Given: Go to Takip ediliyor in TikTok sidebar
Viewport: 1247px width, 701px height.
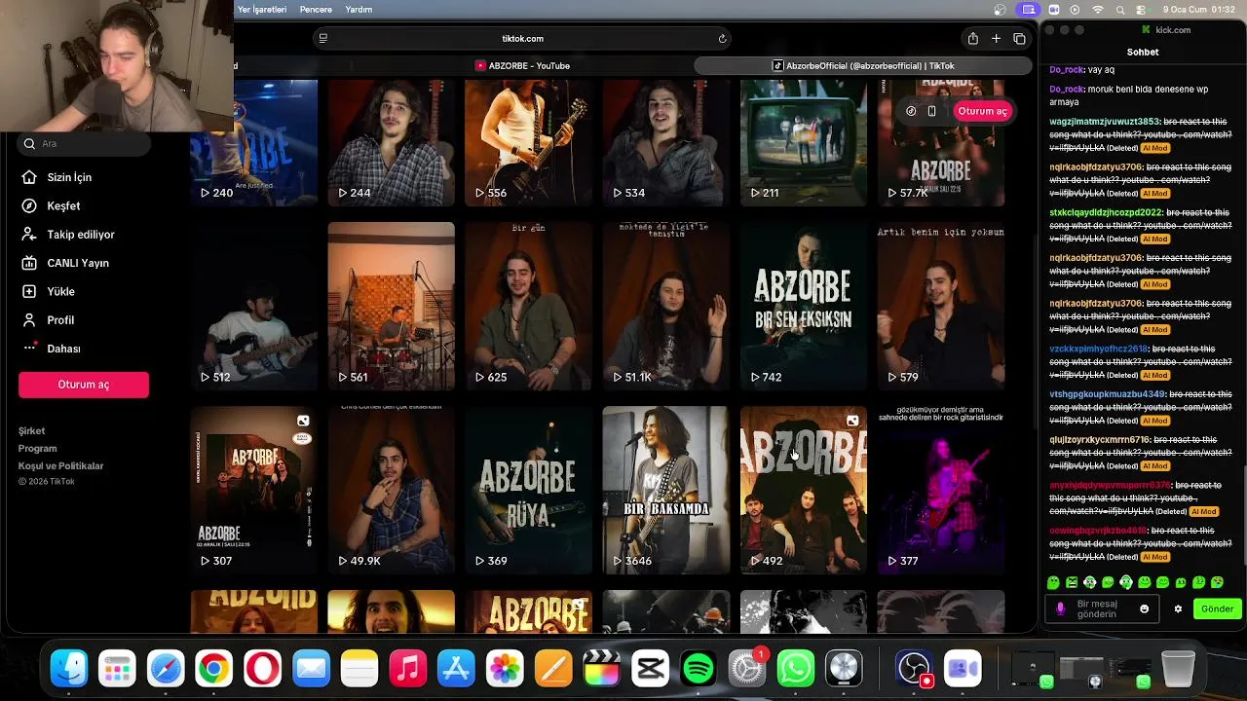Looking at the screenshot, I should coord(81,235).
